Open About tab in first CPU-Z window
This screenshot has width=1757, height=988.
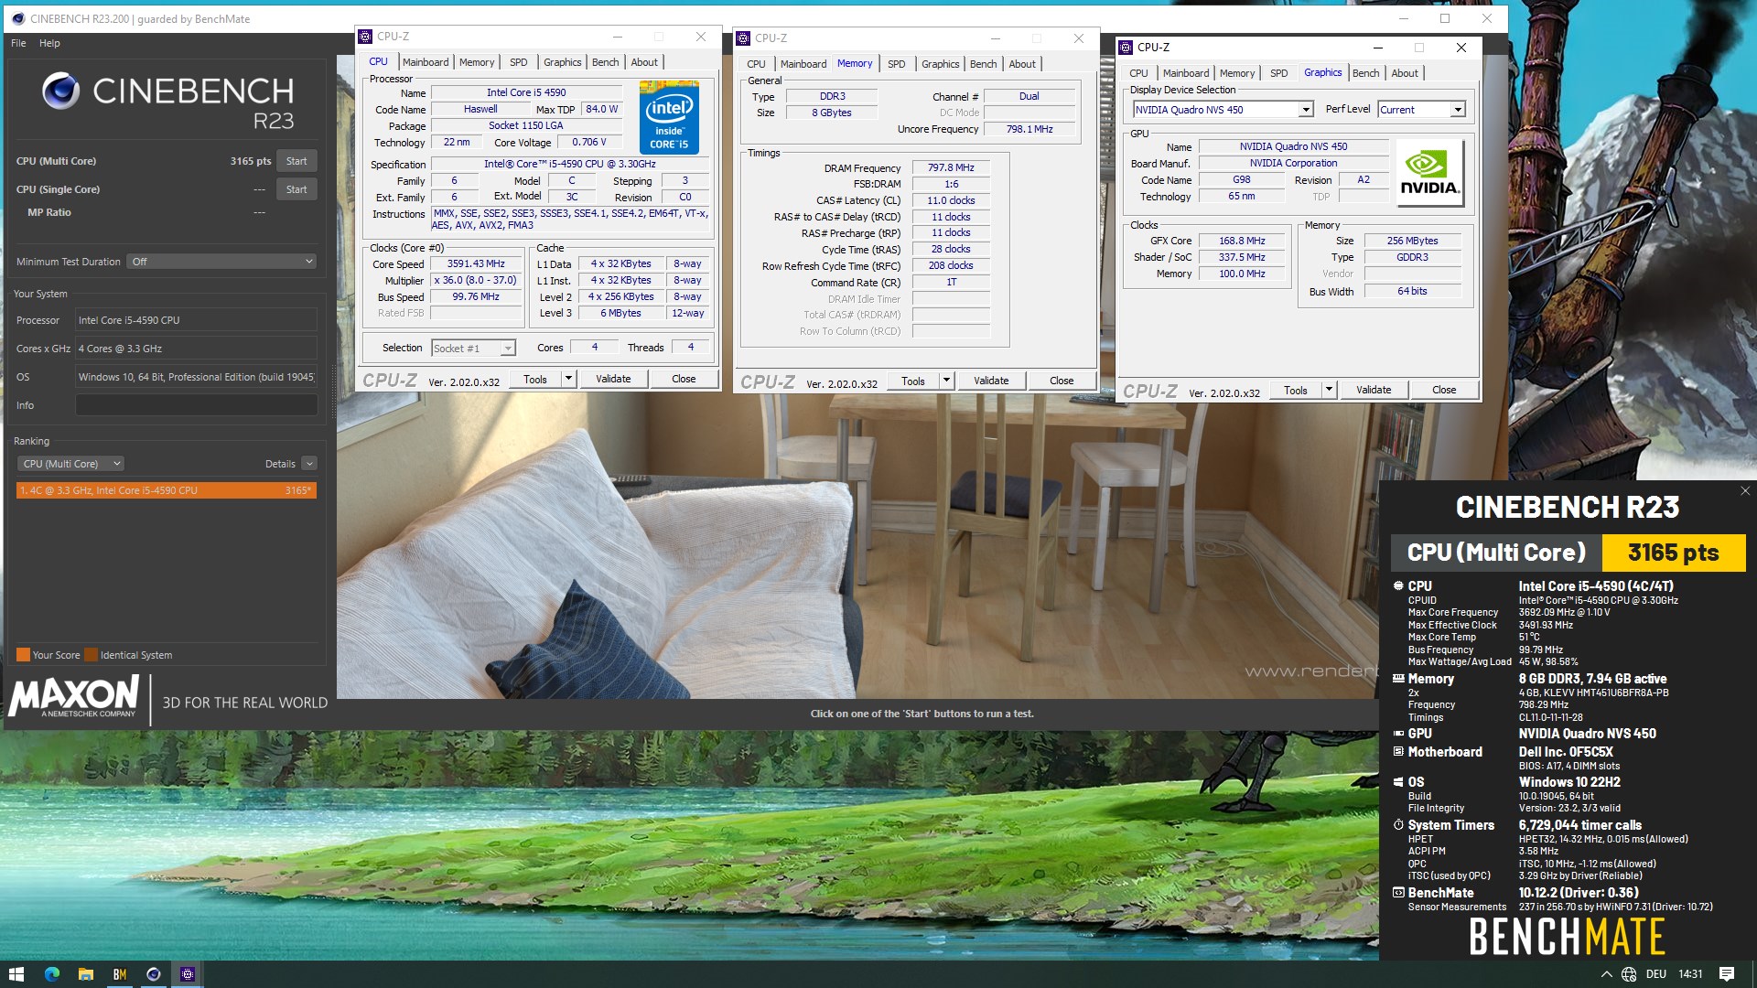click(644, 62)
